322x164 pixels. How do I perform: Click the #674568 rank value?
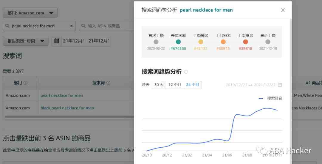179,48
